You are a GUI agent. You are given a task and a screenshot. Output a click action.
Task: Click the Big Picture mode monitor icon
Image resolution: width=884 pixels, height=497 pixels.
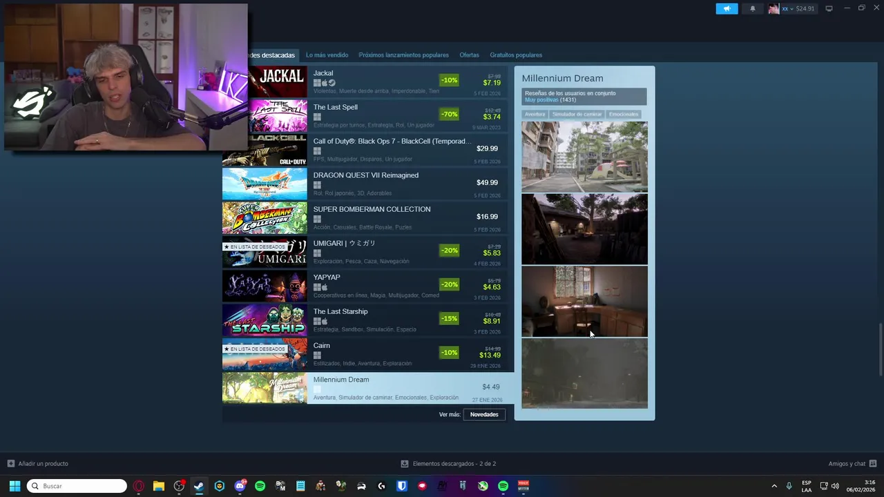[x=829, y=8]
